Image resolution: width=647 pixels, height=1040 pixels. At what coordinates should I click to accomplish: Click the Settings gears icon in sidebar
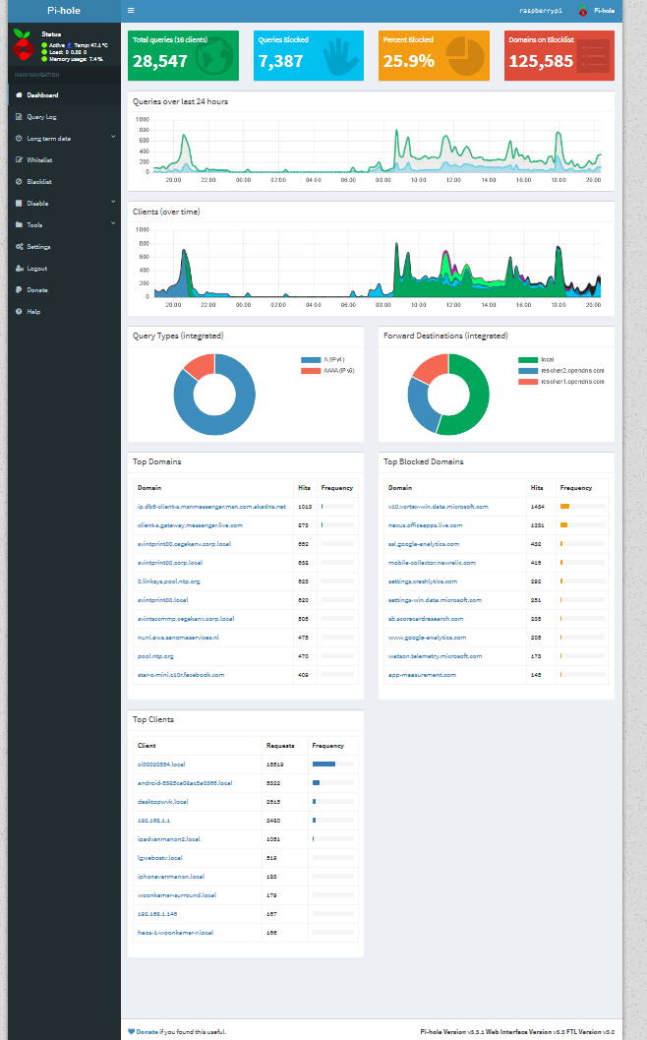click(x=20, y=247)
